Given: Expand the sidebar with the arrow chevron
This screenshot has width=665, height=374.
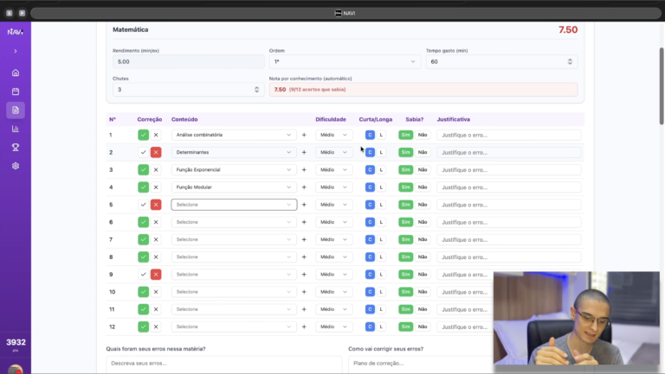Looking at the screenshot, I should [15, 52].
